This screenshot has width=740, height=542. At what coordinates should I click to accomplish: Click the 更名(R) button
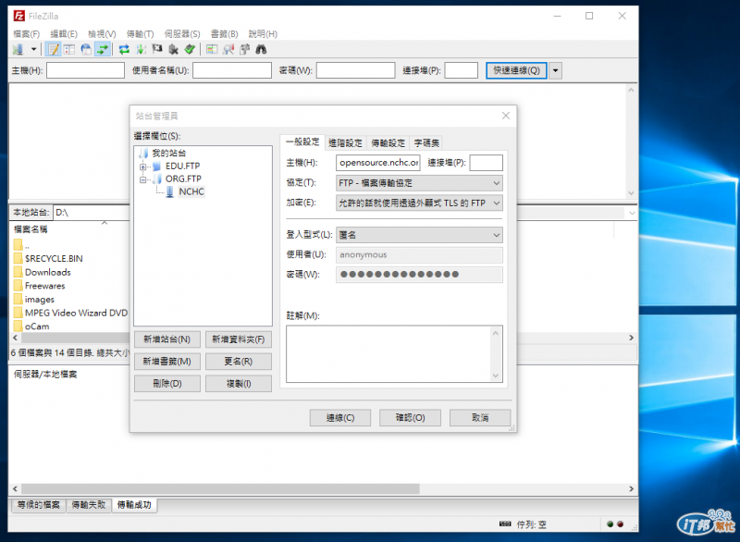[239, 362]
